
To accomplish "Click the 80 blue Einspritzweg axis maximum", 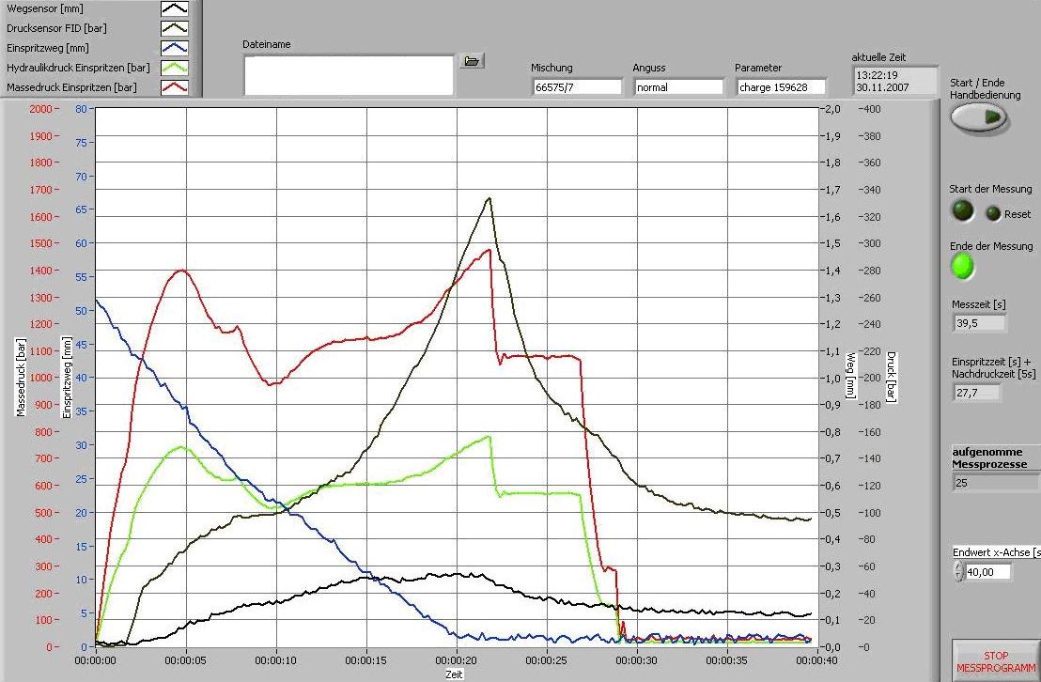I will 81,109.
